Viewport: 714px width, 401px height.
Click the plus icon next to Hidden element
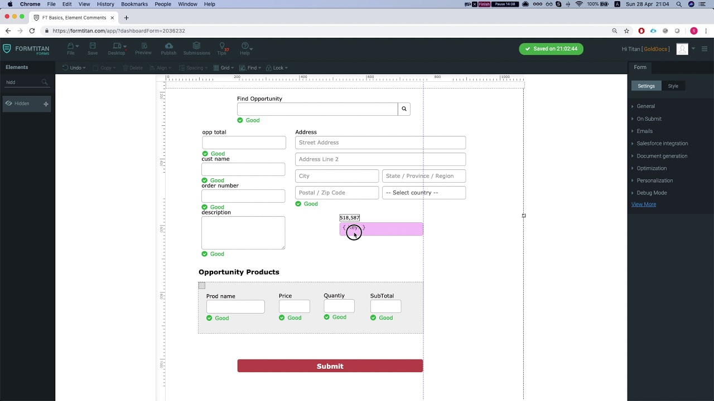46,104
